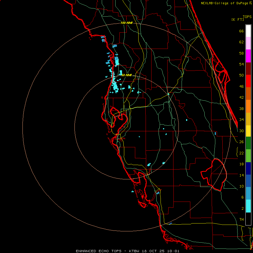Click the 58 legend value
The width and height of the screenshot is (253, 253).
(241, 53)
